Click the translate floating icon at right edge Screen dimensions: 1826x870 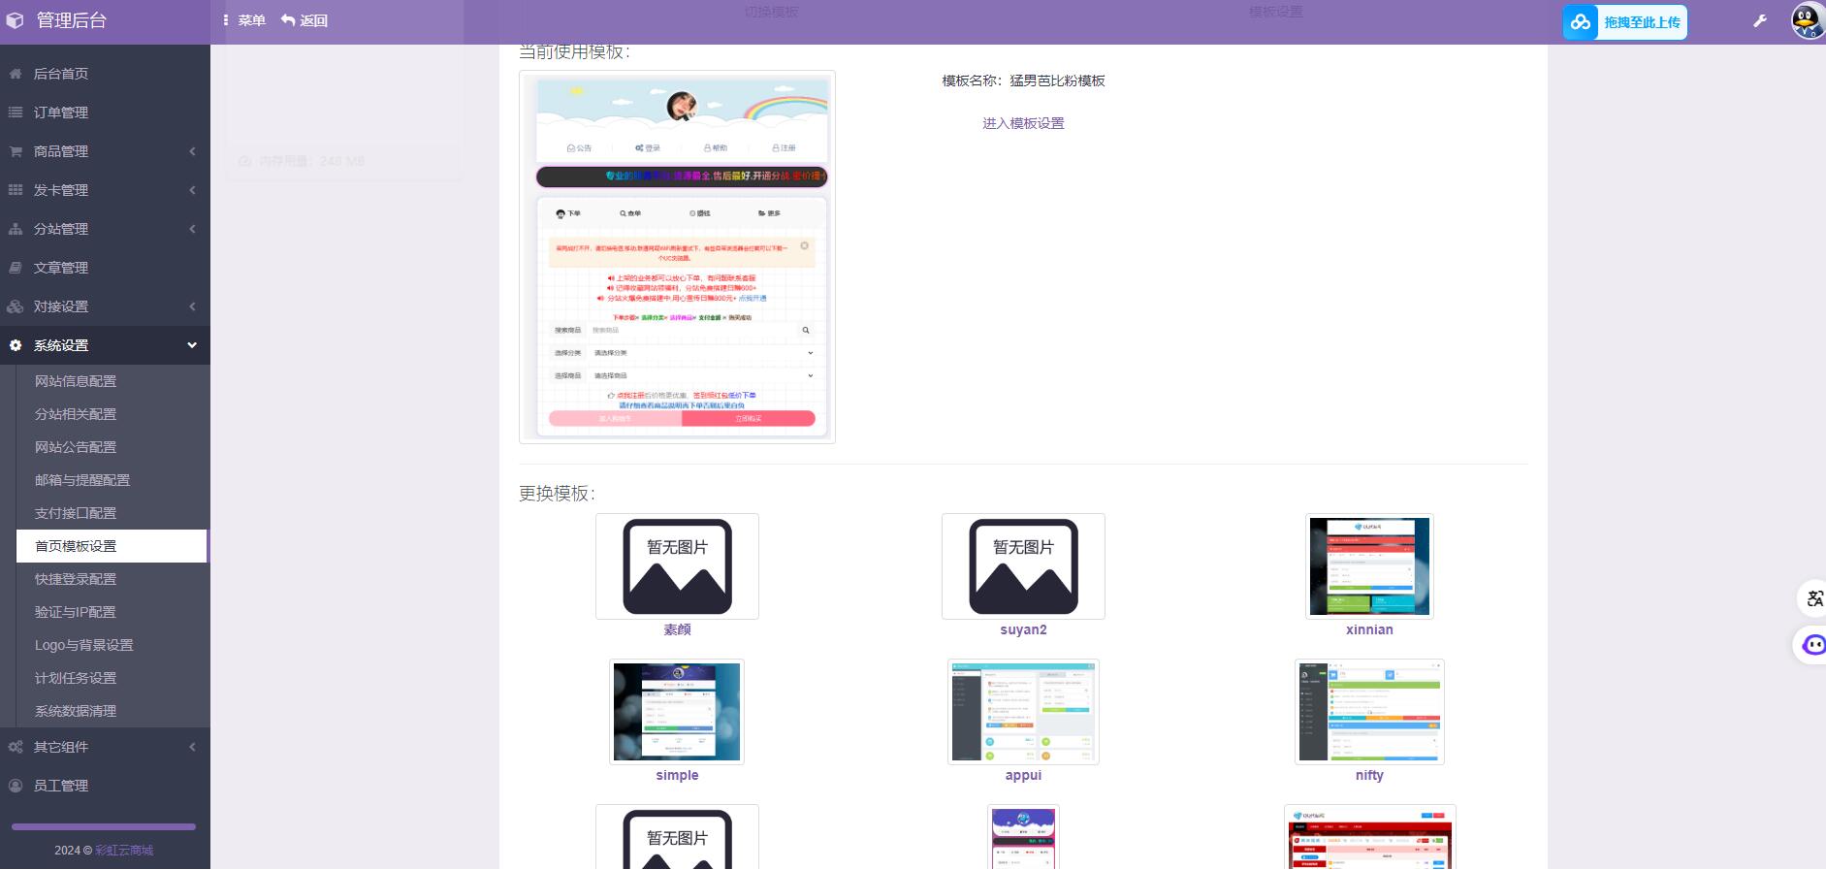pos(1813,599)
